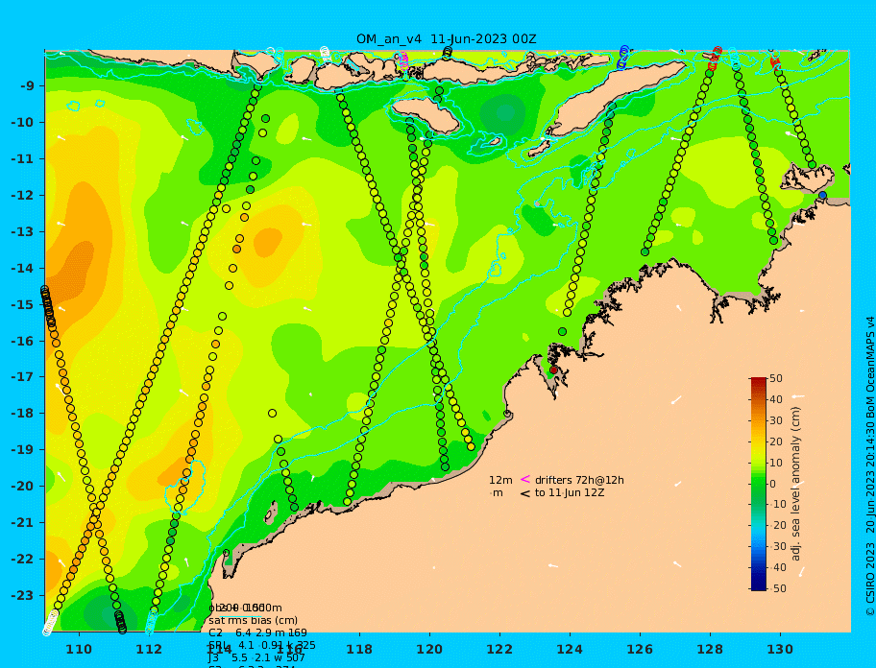
Task: Click the longitude axis label "124"
Action: pyautogui.click(x=570, y=649)
